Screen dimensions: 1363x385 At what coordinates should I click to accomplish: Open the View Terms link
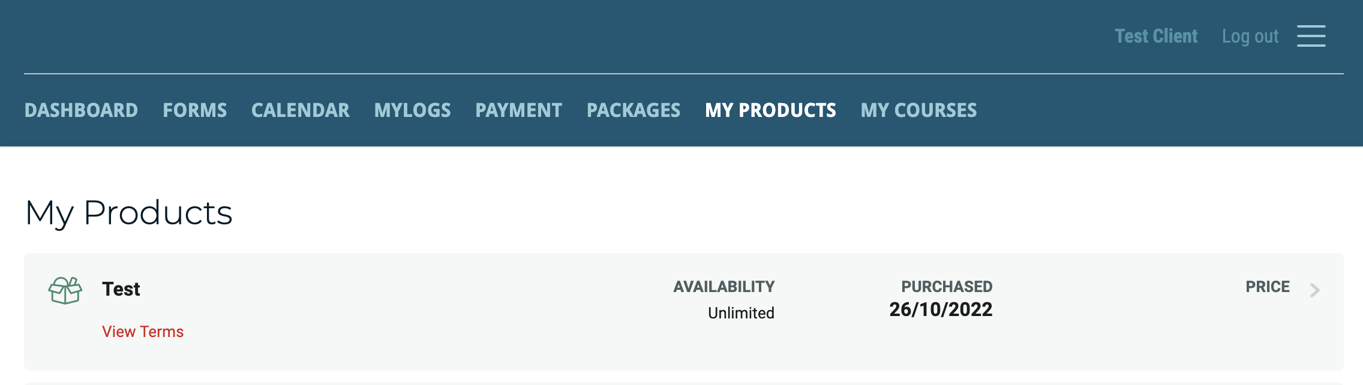[x=143, y=332]
